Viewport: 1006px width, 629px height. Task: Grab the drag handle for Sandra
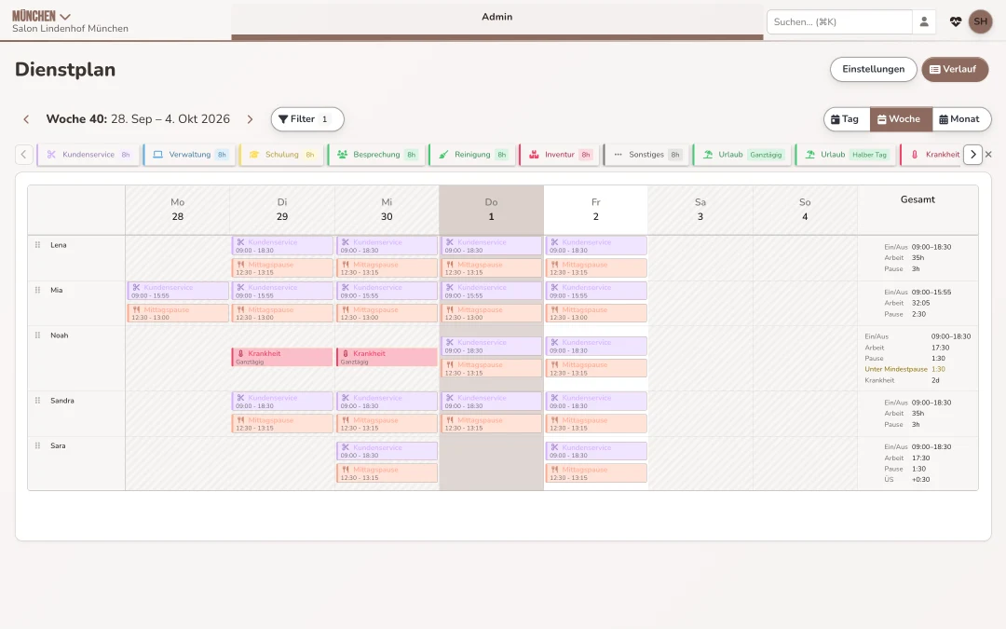[37, 401]
